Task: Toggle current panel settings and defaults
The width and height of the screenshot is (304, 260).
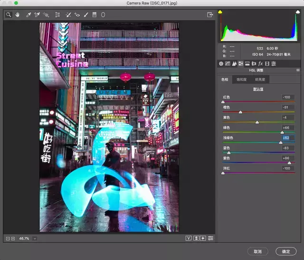Action: pos(210,238)
